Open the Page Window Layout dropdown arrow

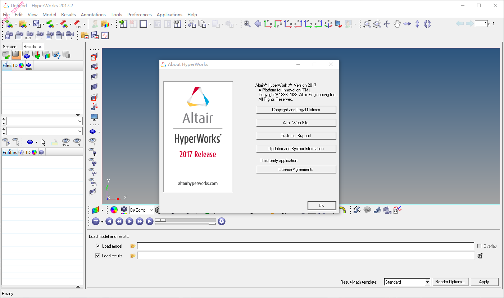[150, 24]
